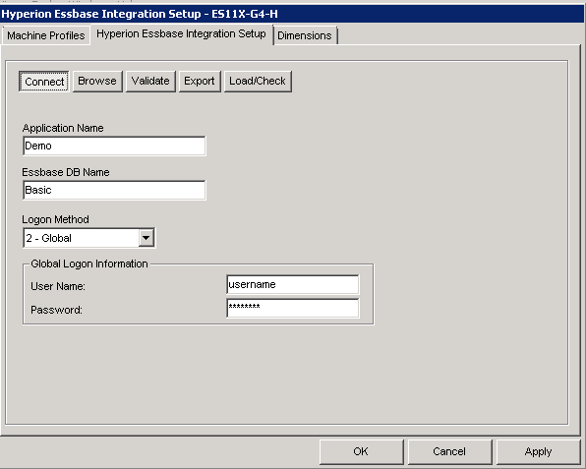Viewport: 586px width, 469px height.
Task: Click the Logon Method label
Action: [x=55, y=219]
